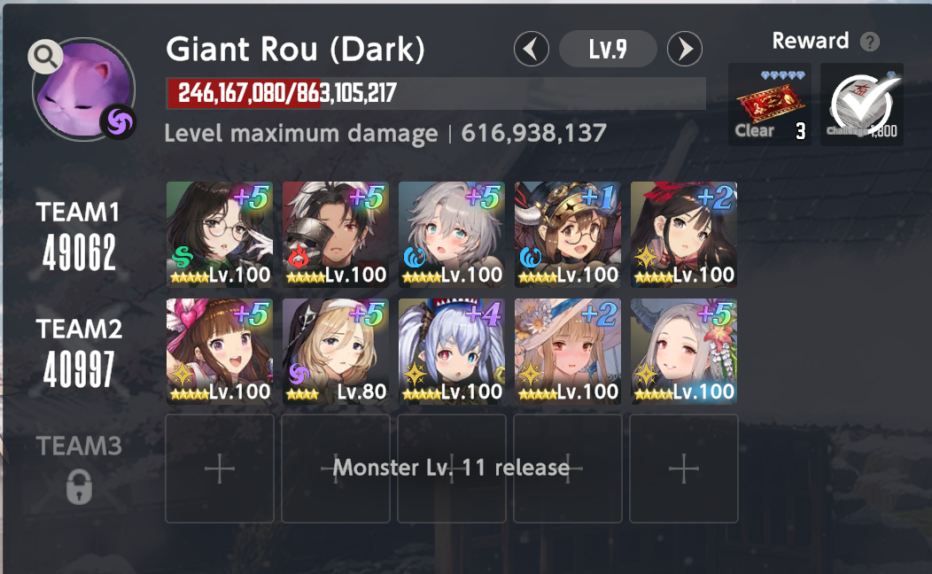The width and height of the screenshot is (932, 574).
Task: Pick the silver-haired water hero in Team1
Action: 452,235
